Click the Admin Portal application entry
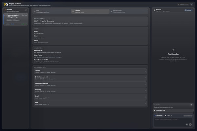 click(x=47, y=51)
